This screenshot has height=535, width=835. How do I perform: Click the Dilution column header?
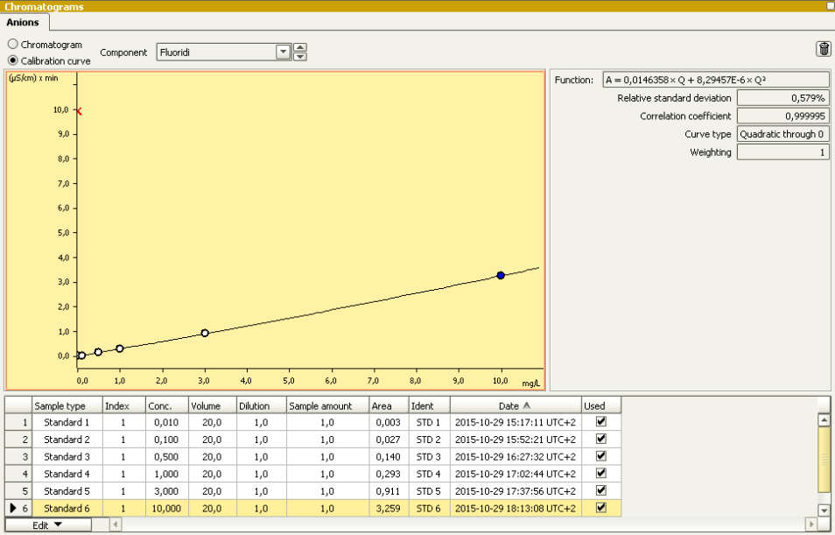[262, 405]
